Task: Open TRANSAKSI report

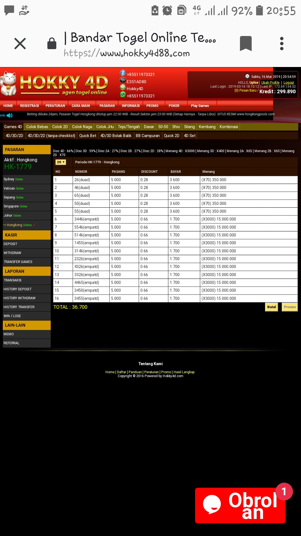Action: pos(27,280)
